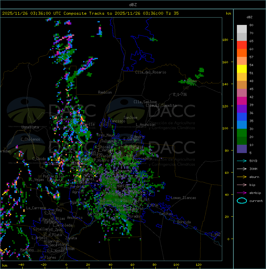Screen dimensions: 266x269
Task: Click the Clla.El_Cavadito map label
Action: 161,105
